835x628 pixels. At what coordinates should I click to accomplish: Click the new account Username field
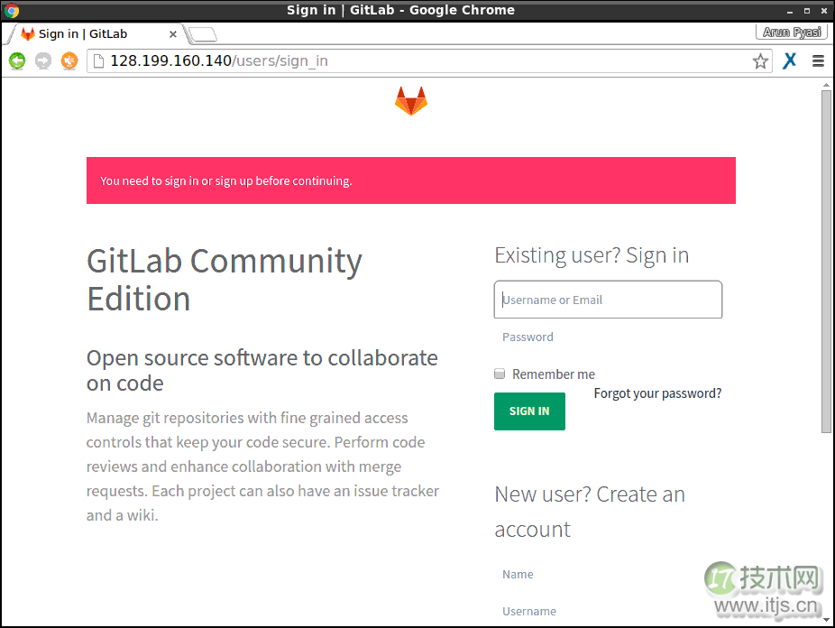click(x=608, y=612)
